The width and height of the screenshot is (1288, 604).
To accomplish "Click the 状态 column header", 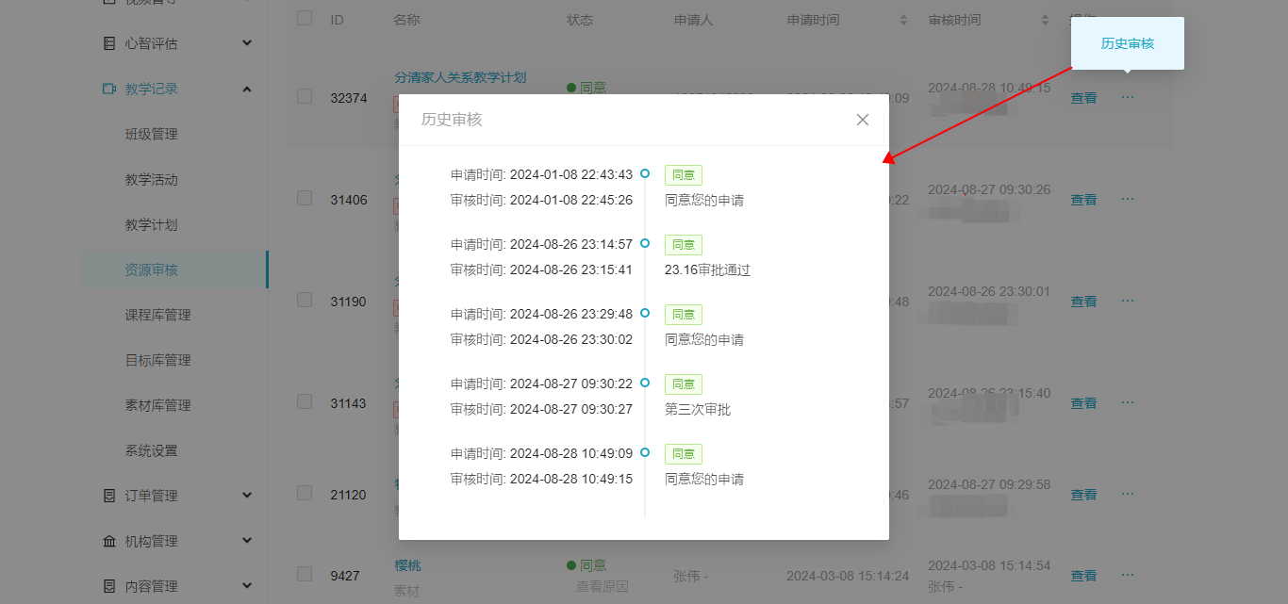I will click(x=580, y=20).
